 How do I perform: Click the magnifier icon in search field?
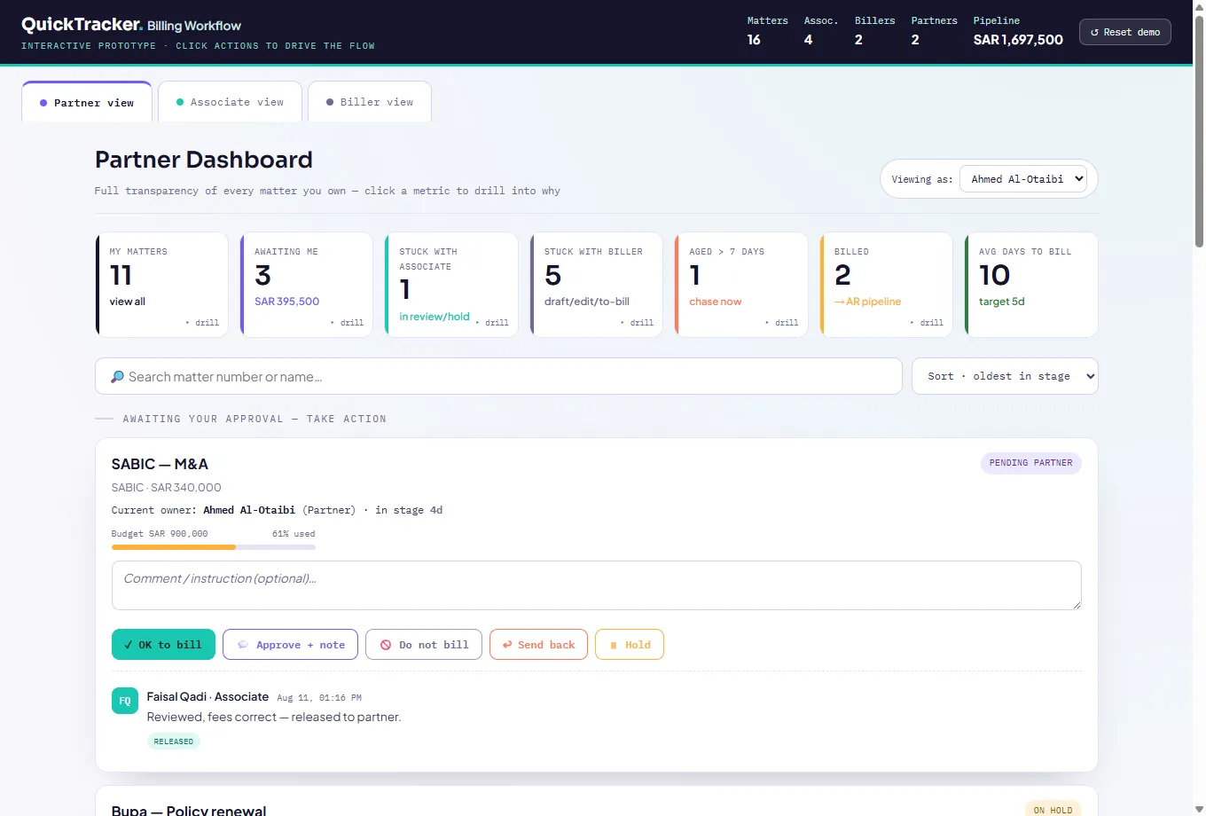(x=117, y=377)
